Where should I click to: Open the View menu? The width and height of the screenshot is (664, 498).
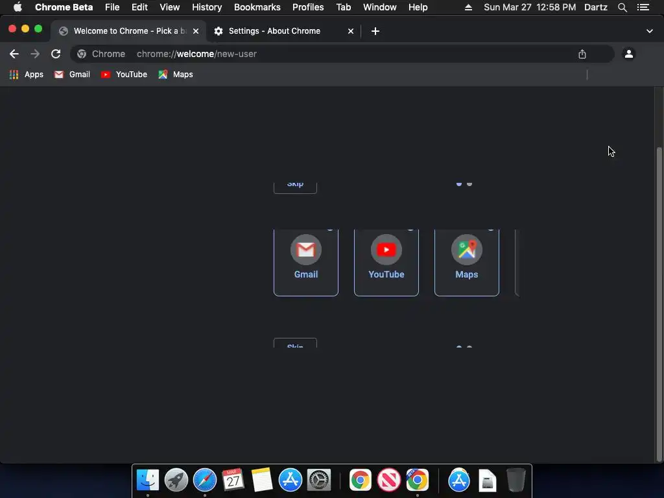point(170,7)
